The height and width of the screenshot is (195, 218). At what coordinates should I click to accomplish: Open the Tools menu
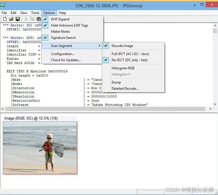tap(35, 13)
